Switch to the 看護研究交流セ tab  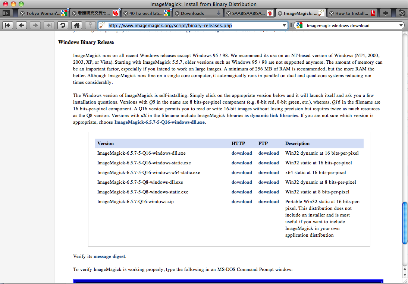[x=95, y=13]
